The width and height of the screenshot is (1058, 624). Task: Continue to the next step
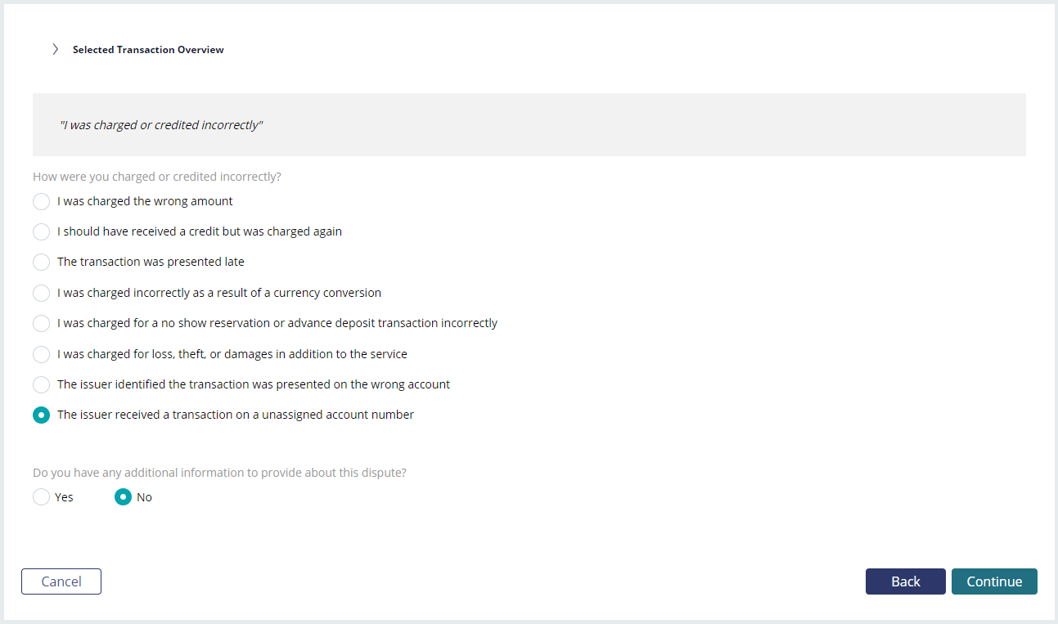point(994,581)
